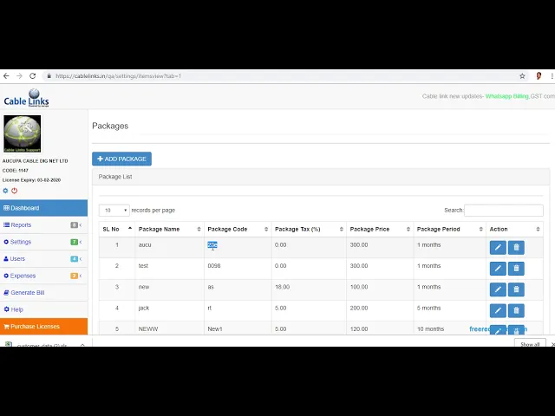Click the ADD PACKAGE button
The height and width of the screenshot is (416, 555).
coord(121,159)
